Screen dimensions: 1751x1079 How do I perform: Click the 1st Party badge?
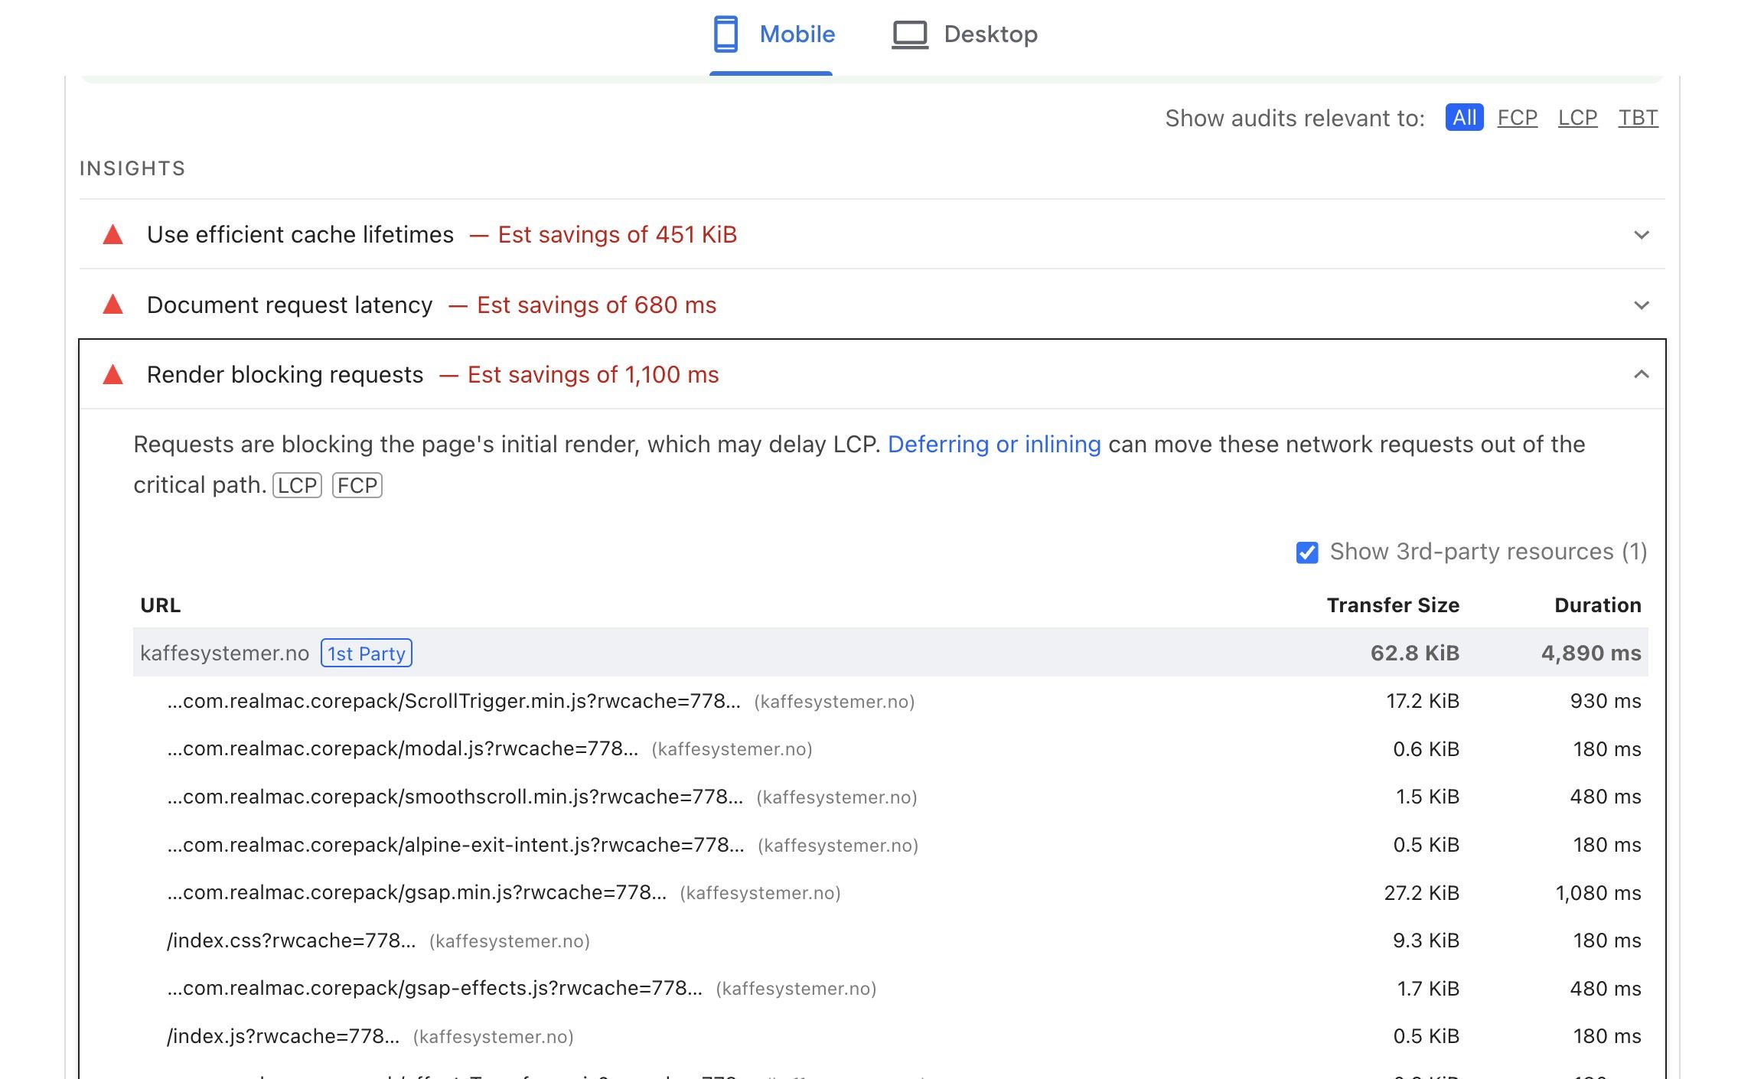tap(366, 654)
